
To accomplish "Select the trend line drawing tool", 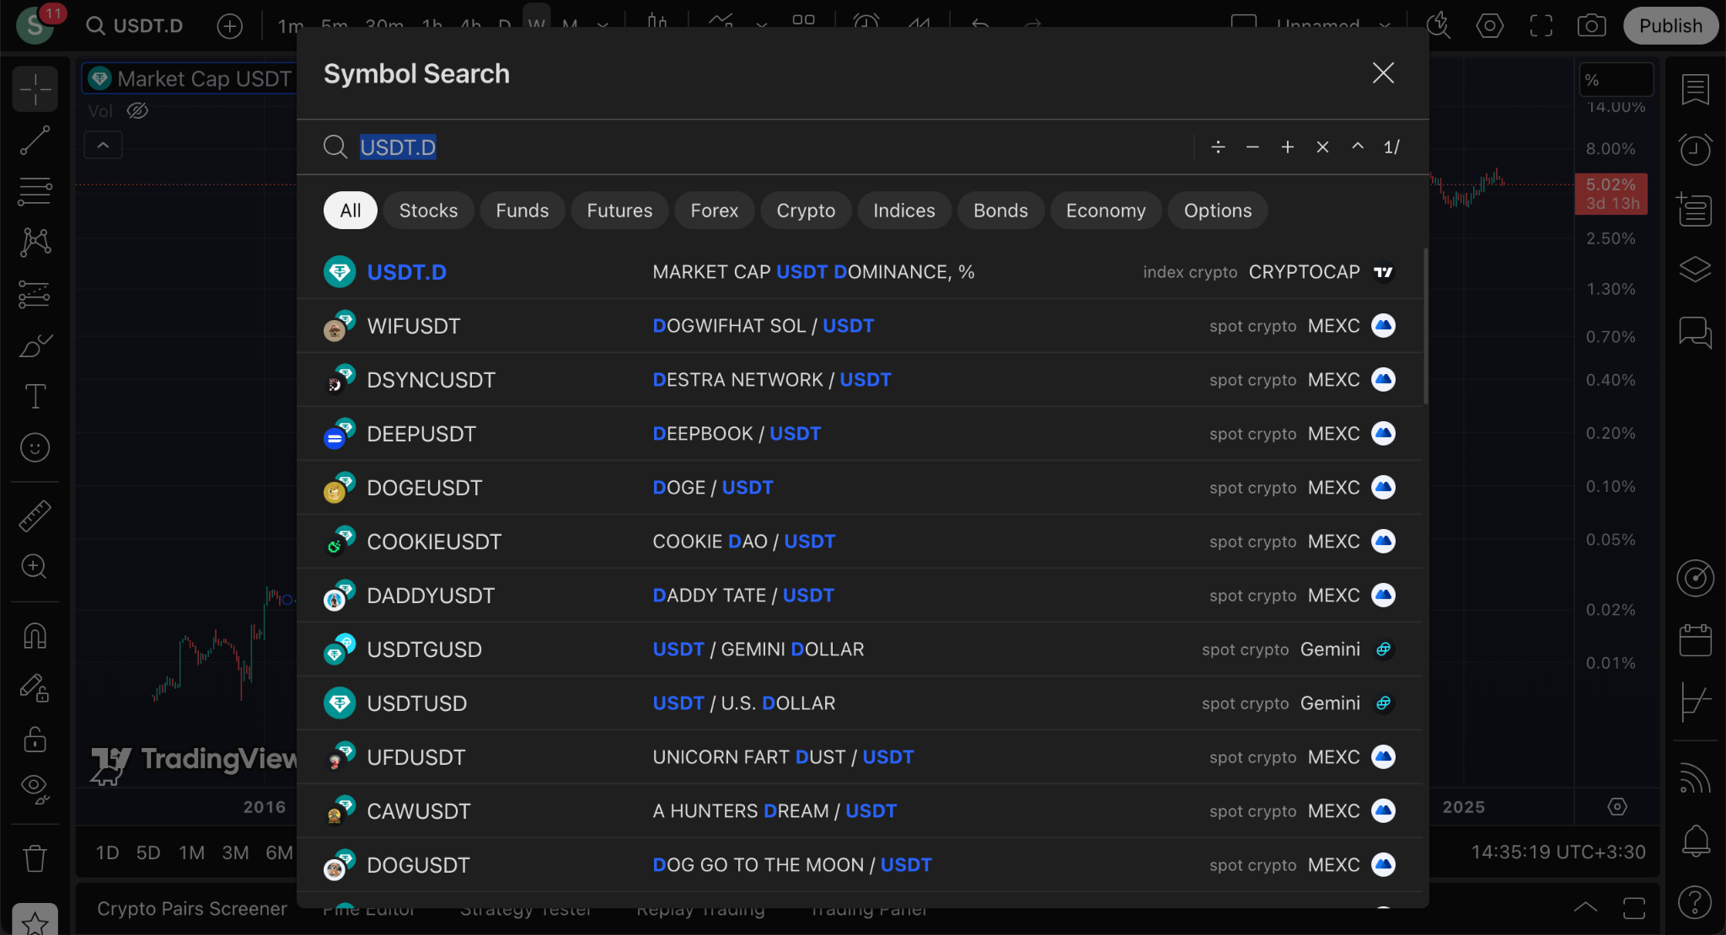I will click(x=35, y=141).
